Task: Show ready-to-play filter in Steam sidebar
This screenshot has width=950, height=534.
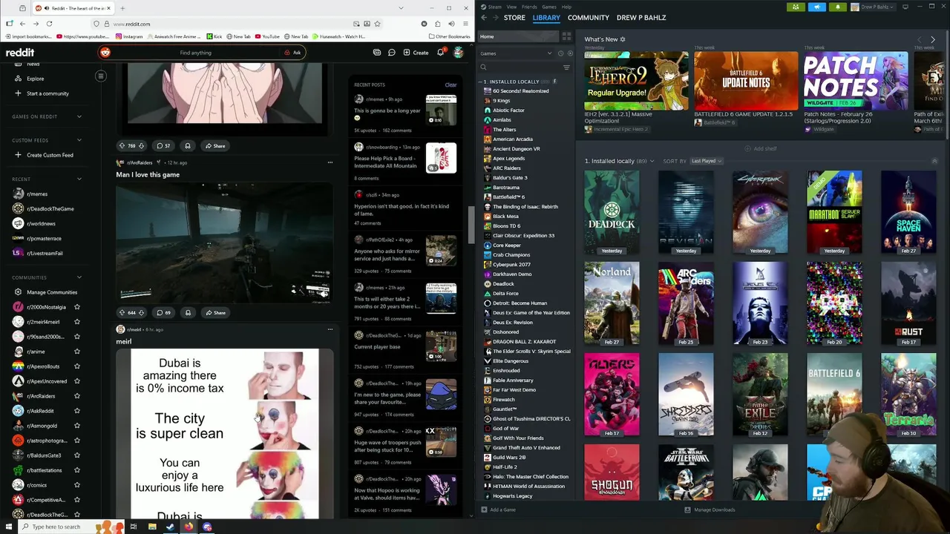Action: [x=570, y=53]
